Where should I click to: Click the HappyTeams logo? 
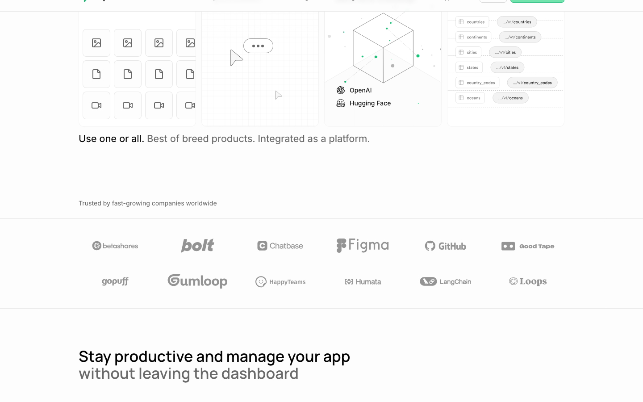(x=280, y=282)
